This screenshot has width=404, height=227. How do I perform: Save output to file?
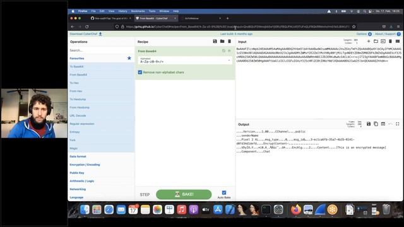click(369, 124)
